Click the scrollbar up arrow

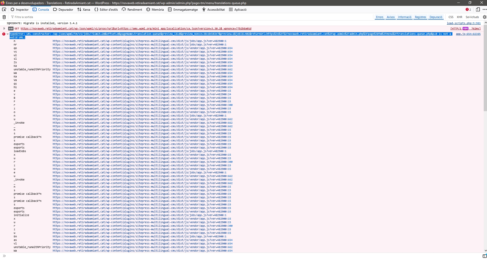(485, 23)
